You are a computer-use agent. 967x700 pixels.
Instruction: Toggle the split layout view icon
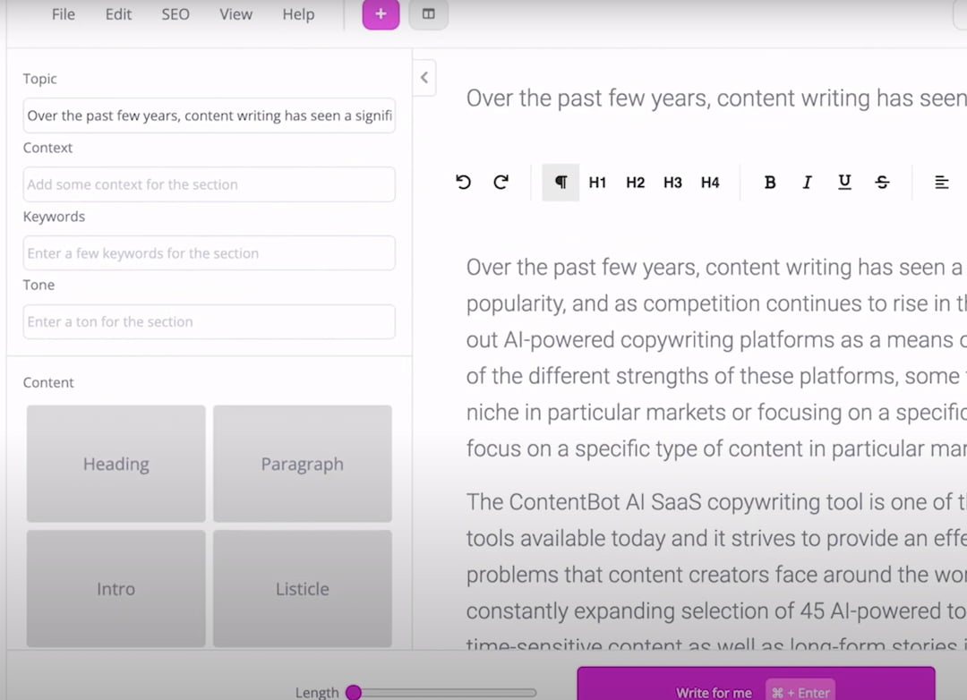(x=429, y=14)
